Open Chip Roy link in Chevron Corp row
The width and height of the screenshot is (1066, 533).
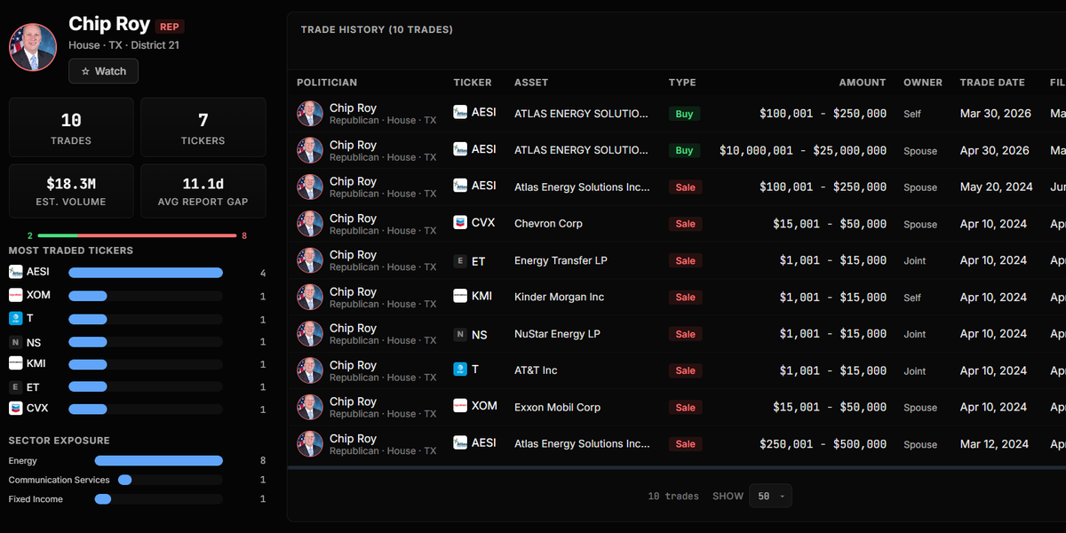click(353, 219)
